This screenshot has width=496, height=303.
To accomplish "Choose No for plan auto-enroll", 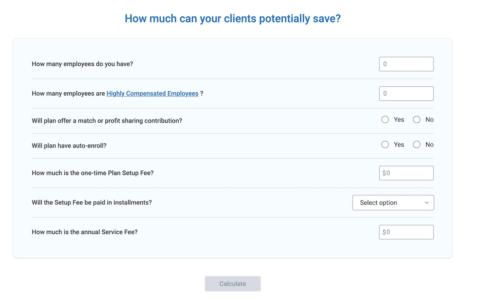I will coord(417,144).
